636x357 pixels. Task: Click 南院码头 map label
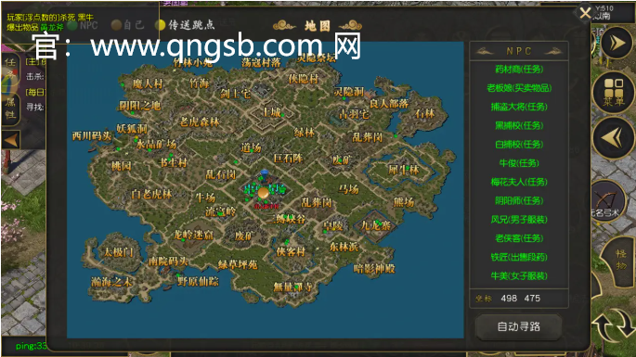(168, 261)
